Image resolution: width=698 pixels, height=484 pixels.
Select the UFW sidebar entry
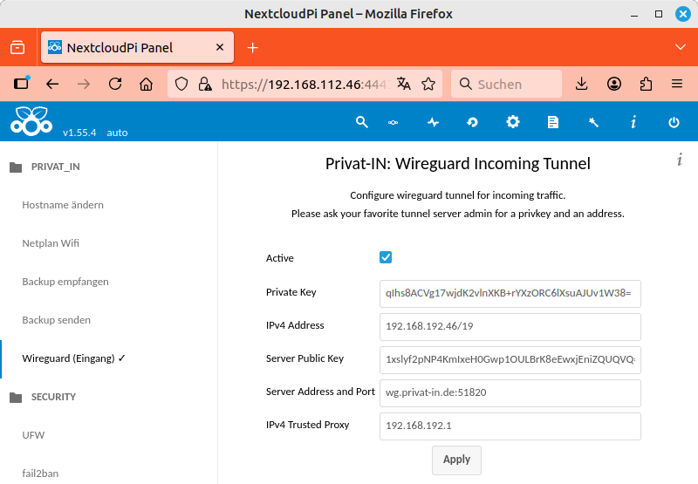(32, 435)
